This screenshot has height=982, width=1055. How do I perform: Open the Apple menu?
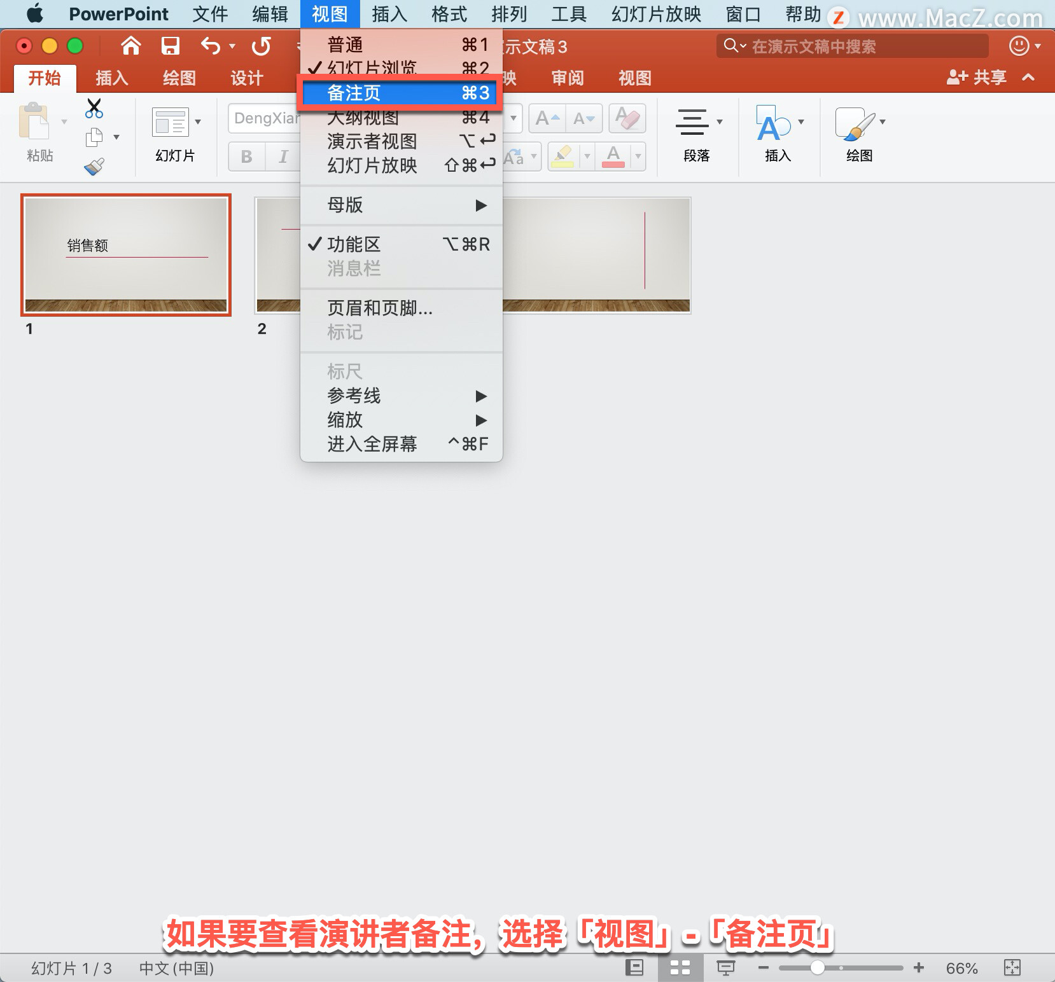pyautogui.click(x=35, y=13)
